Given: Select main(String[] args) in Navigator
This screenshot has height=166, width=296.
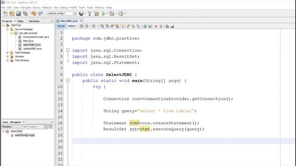Looking at the screenshot, I should [x=25, y=135].
